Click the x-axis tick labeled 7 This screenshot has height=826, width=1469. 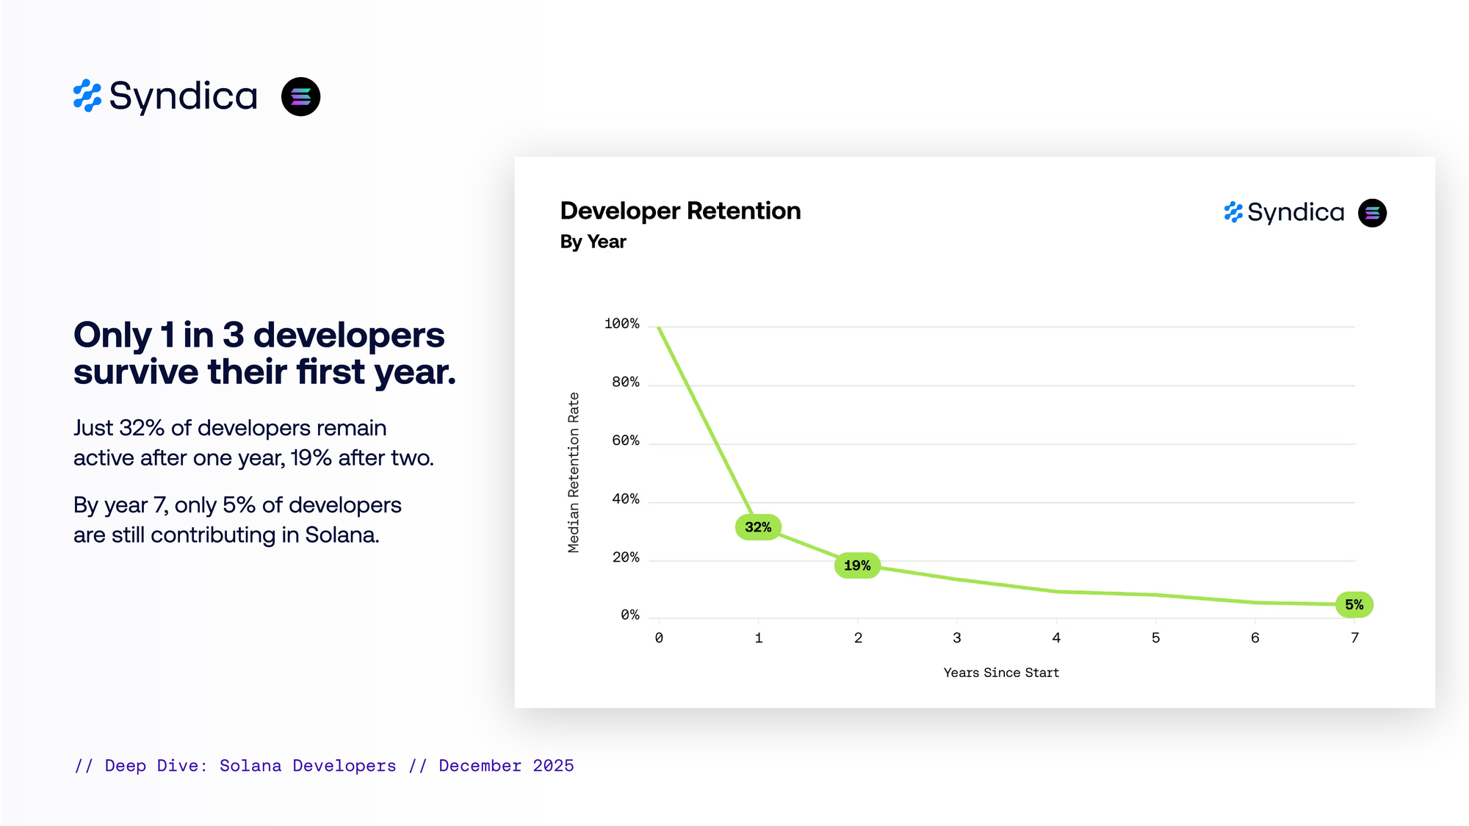click(x=1354, y=638)
